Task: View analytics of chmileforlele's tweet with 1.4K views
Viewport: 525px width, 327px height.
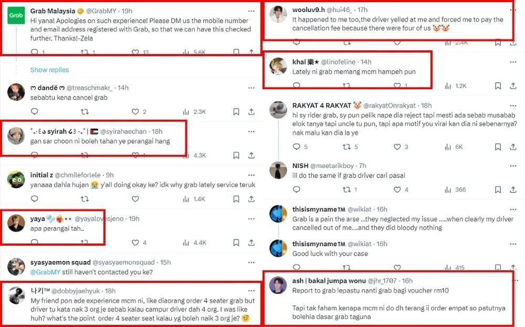Action: pyautogui.click(x=185, y=199)
